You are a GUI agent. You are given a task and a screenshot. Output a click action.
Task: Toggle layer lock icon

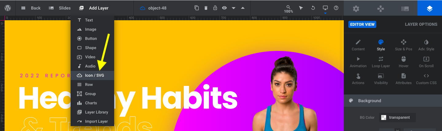(x=215, y=8)
